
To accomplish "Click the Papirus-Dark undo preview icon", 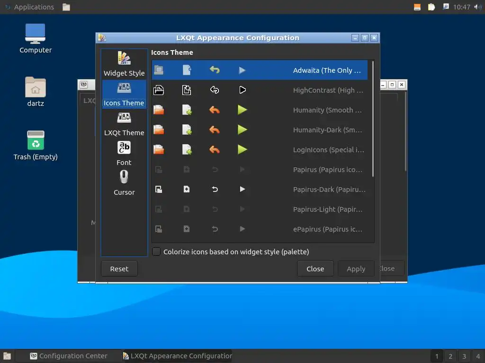I will point(215,189).
